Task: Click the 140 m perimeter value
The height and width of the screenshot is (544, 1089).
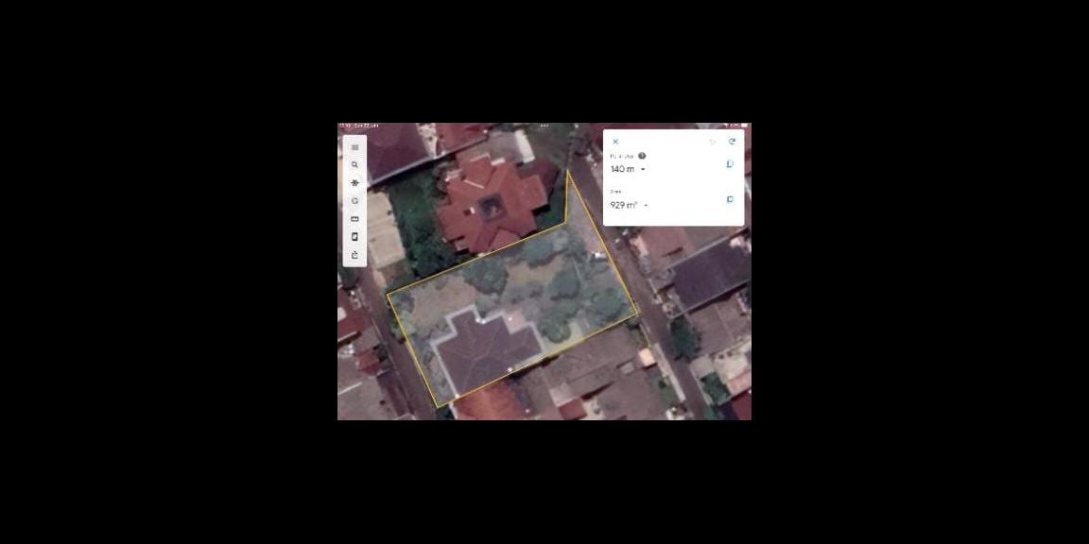Action: tap(622, 169)
